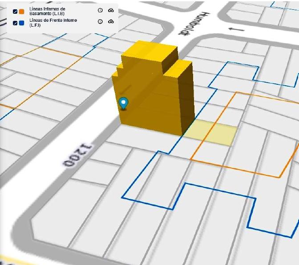Open info for Líneas Internas de Basamento
The width and height of the screenshot is (299, 265).
click(x=100, y=10)
